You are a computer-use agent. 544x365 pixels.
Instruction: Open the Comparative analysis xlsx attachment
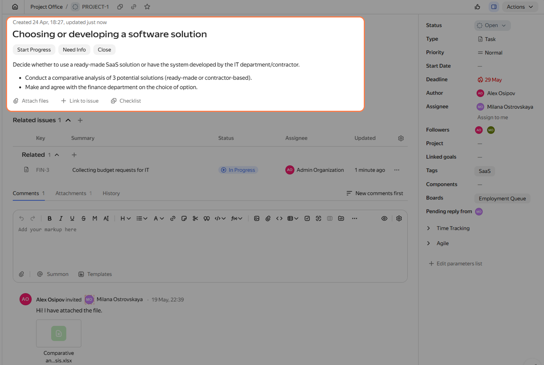59,333
